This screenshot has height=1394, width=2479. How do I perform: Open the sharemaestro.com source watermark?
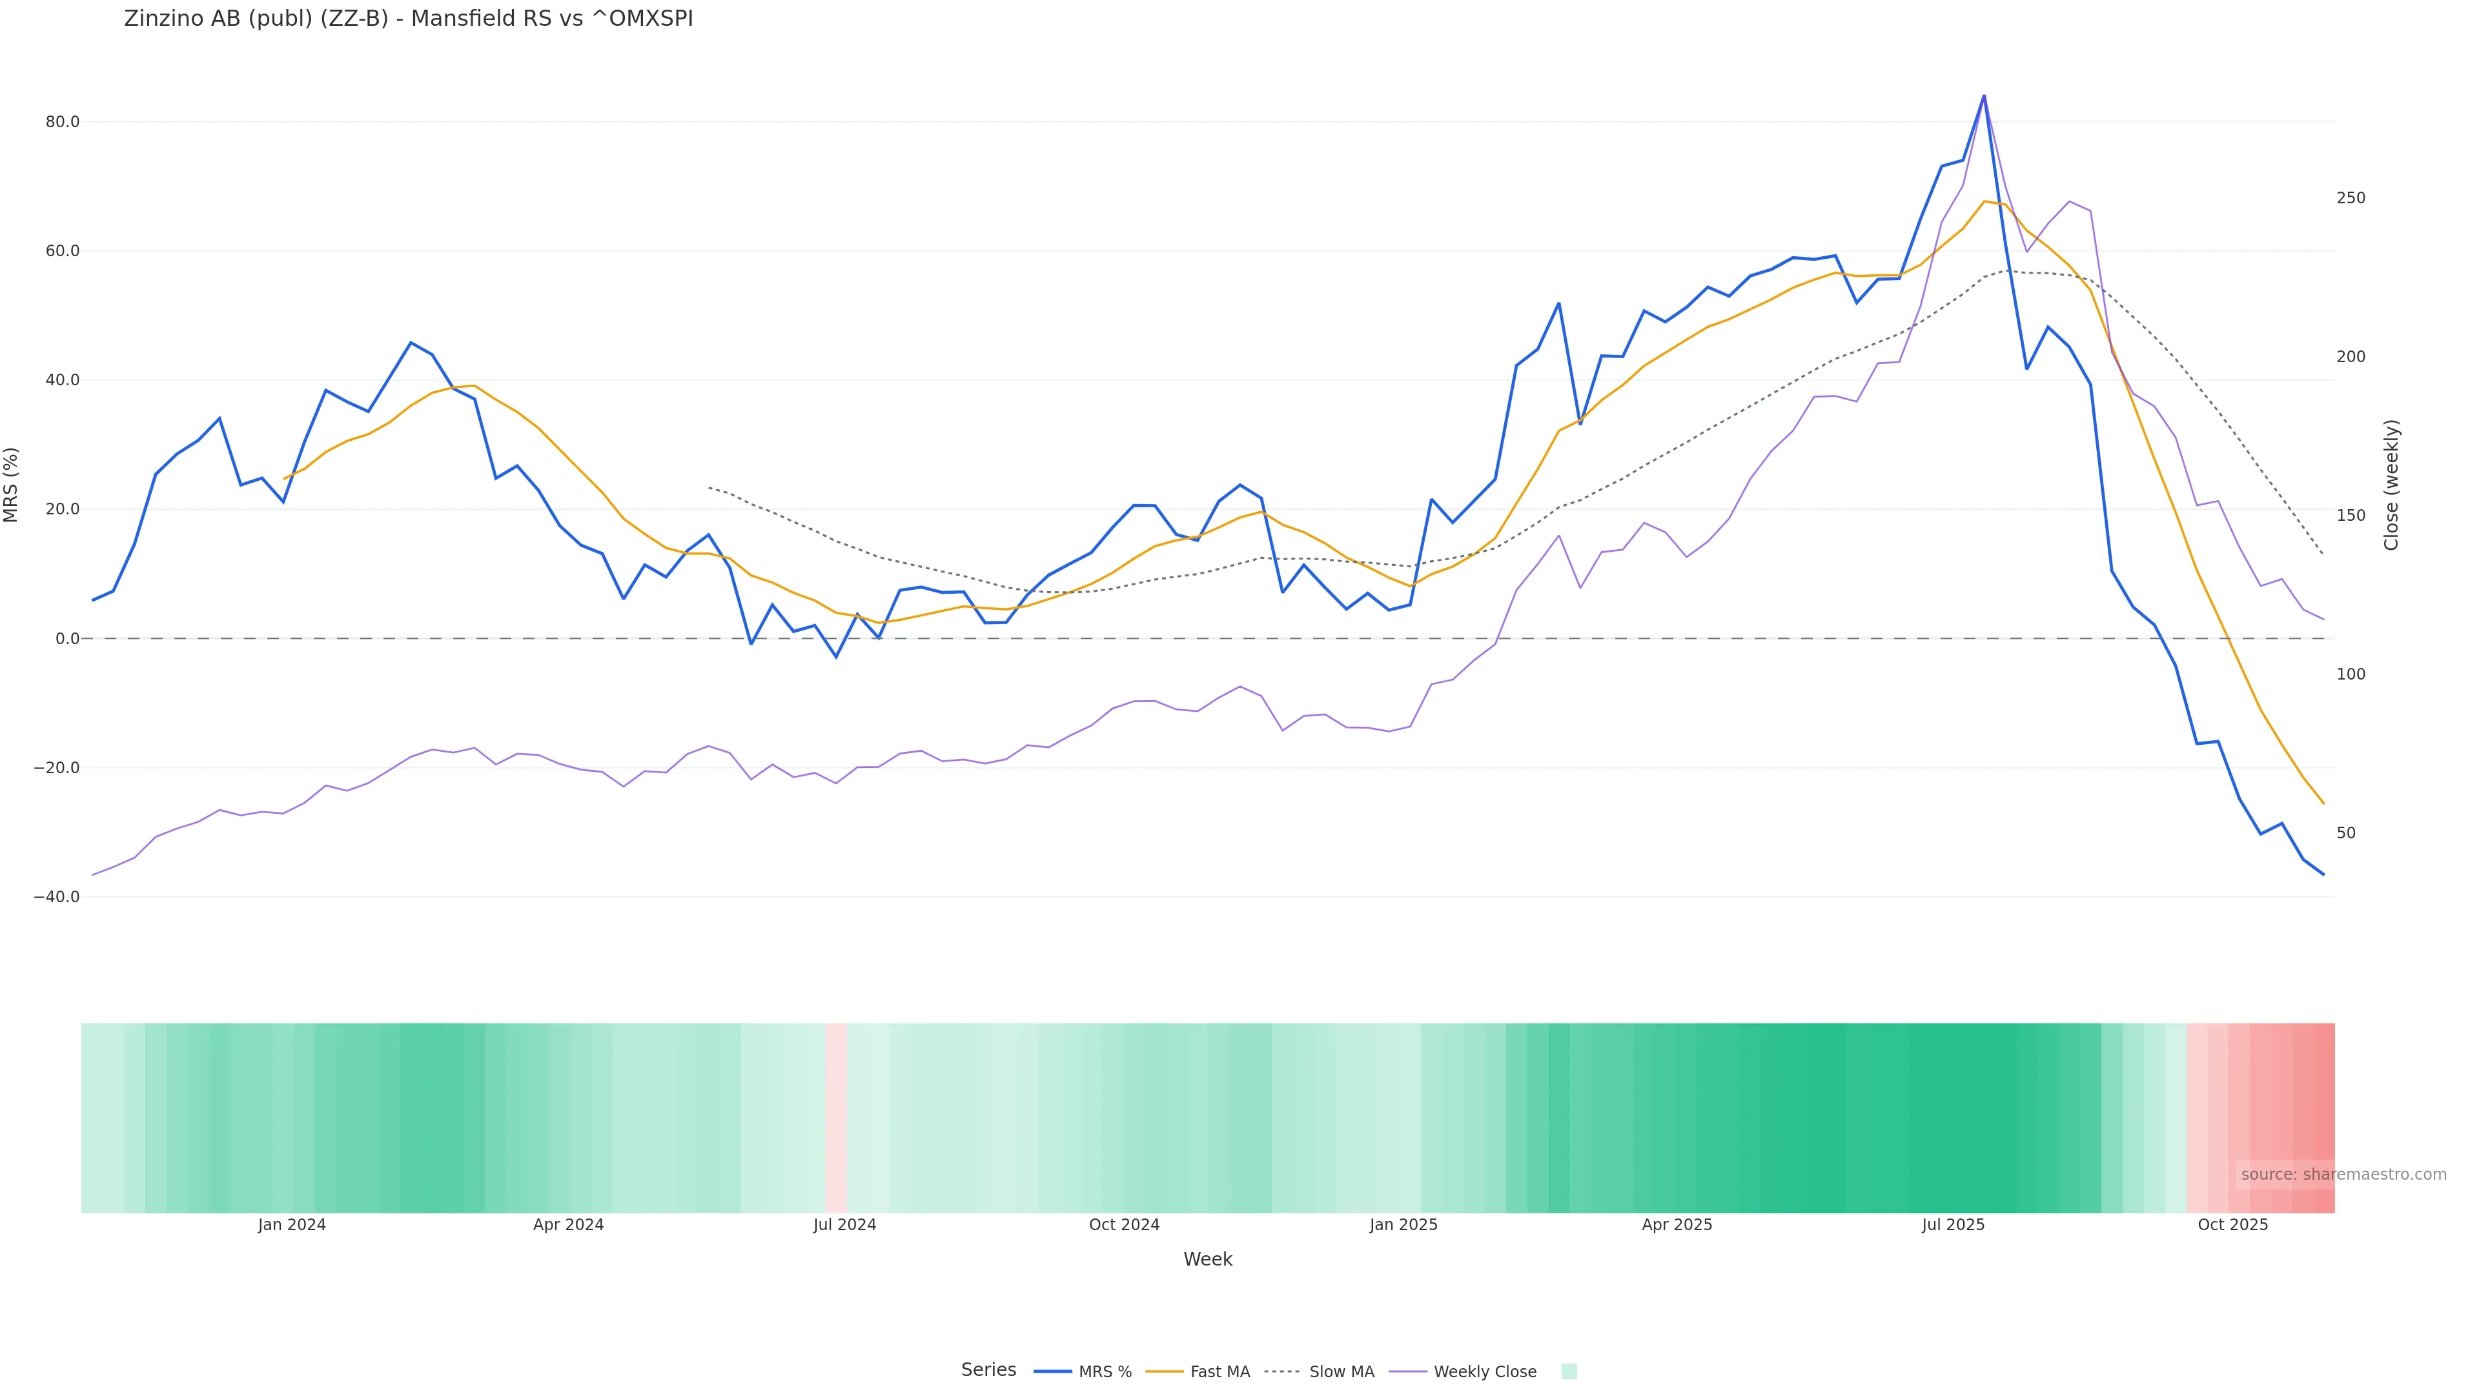(x=2342, y=1175)
